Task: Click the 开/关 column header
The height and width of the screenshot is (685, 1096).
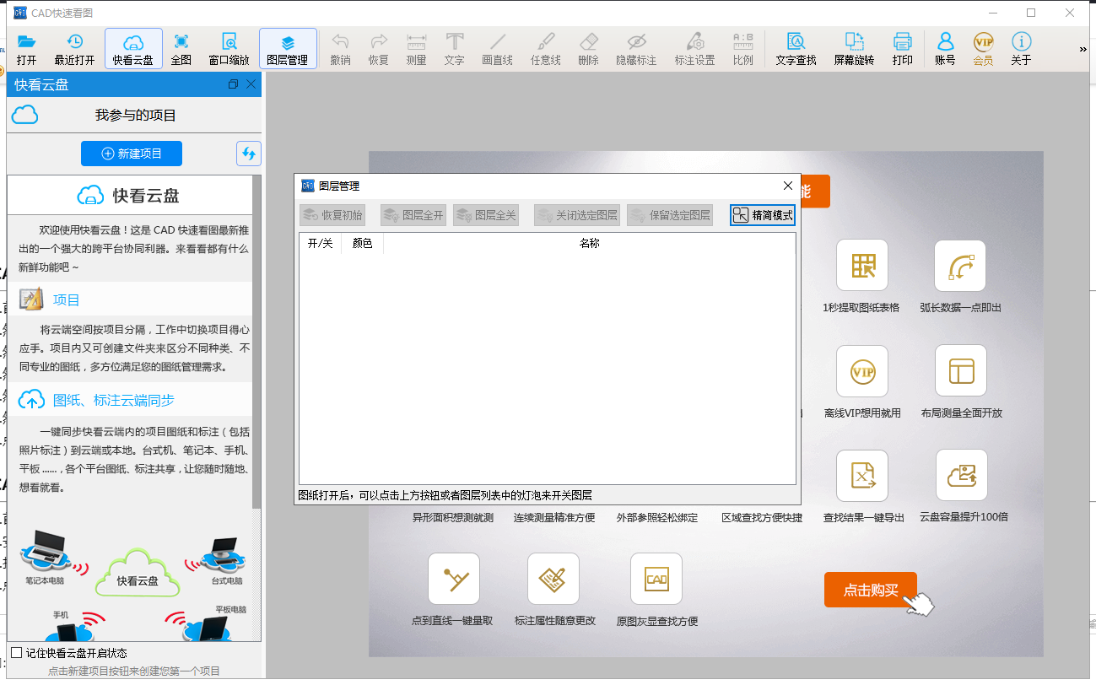Action: pos(320,244)
